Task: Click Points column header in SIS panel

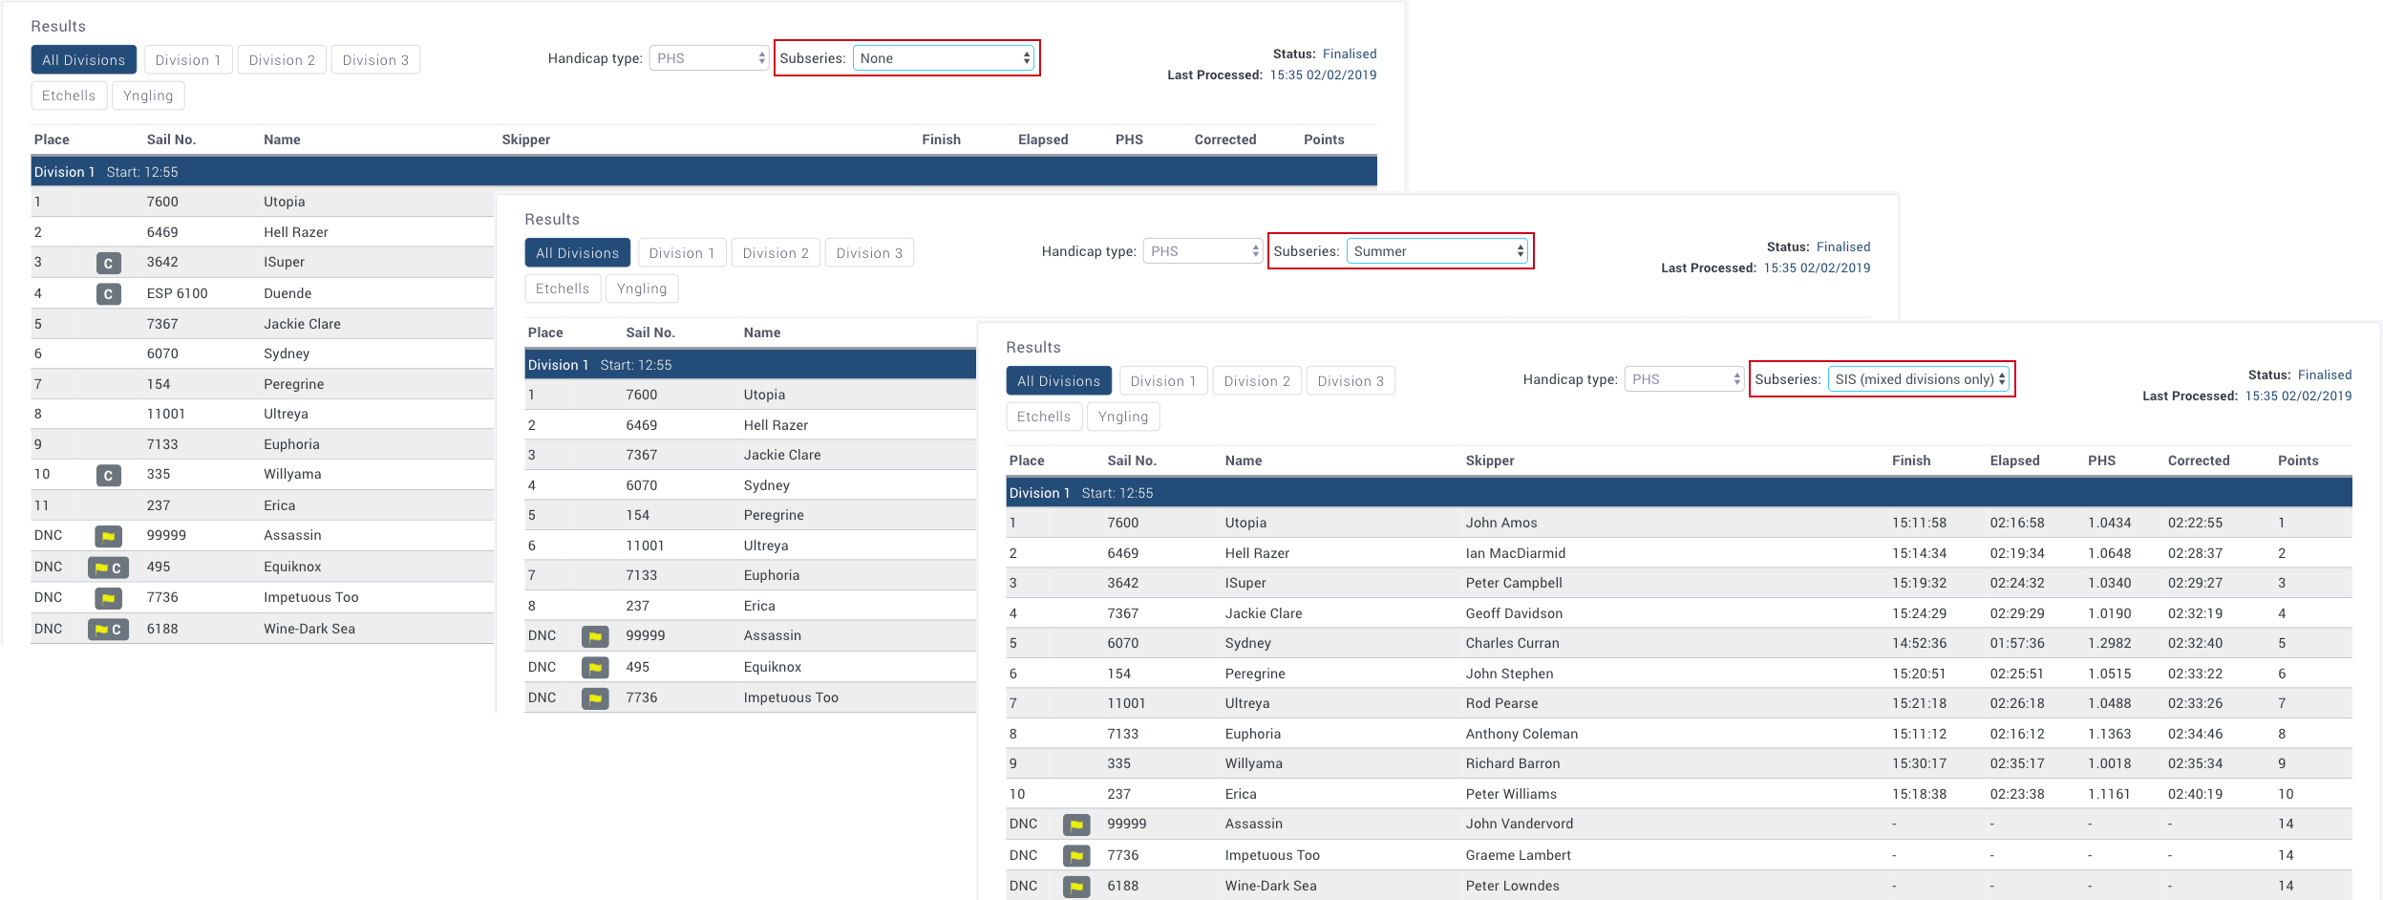Action: click(2298, 461)
